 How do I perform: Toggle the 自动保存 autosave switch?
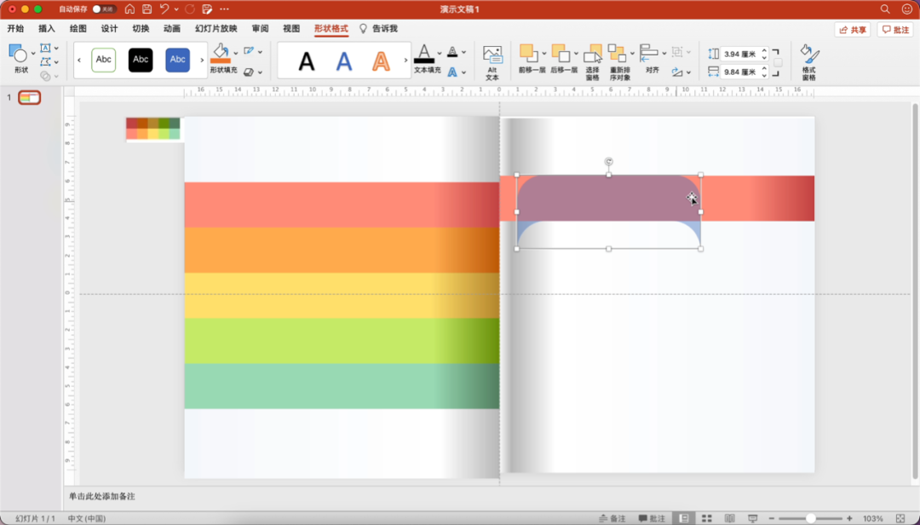click(x=104, y=9)
